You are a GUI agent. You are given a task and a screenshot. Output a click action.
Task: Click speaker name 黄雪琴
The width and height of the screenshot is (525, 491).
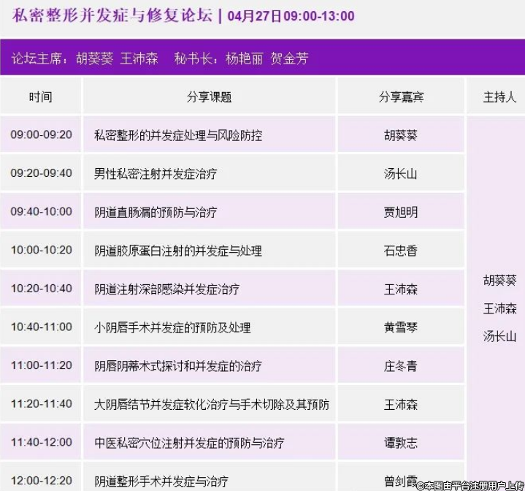click(401, 328)
